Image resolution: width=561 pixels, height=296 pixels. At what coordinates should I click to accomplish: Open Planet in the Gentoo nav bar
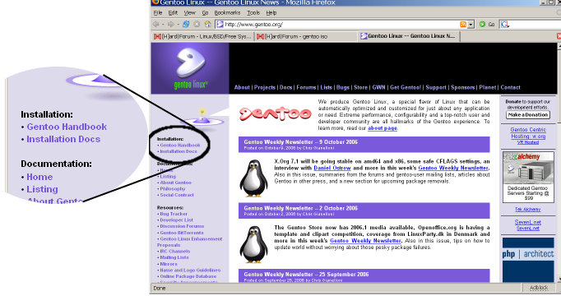(488, 87)
